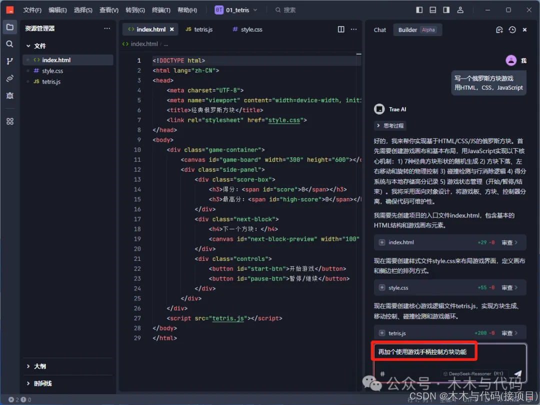Start a new chat session icon

[x=499, y=30]
